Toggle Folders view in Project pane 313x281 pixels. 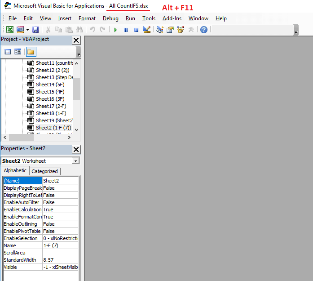(31, 52)
